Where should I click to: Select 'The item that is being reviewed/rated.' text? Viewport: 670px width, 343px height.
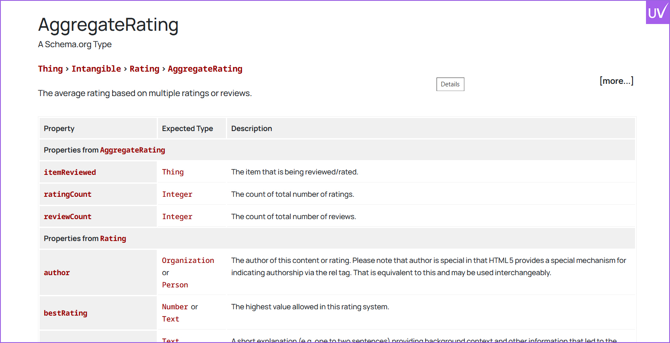click(295, 172)
